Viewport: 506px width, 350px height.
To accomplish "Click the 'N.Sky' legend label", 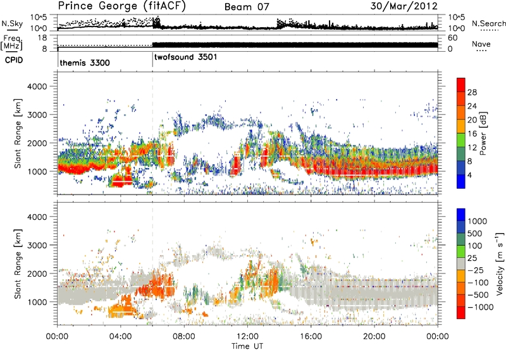I will point(12,23).
